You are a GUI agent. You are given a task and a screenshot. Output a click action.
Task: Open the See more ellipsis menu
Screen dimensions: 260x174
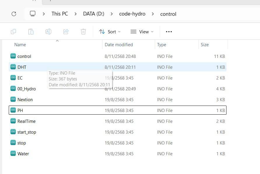point(169,32)
